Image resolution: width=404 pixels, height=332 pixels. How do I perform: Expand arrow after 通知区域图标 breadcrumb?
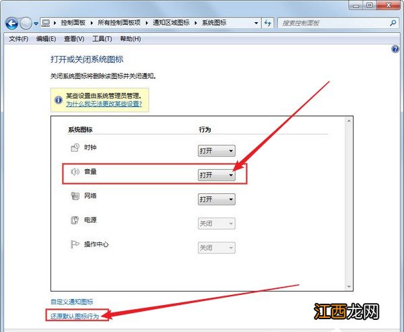pos(196,23)
